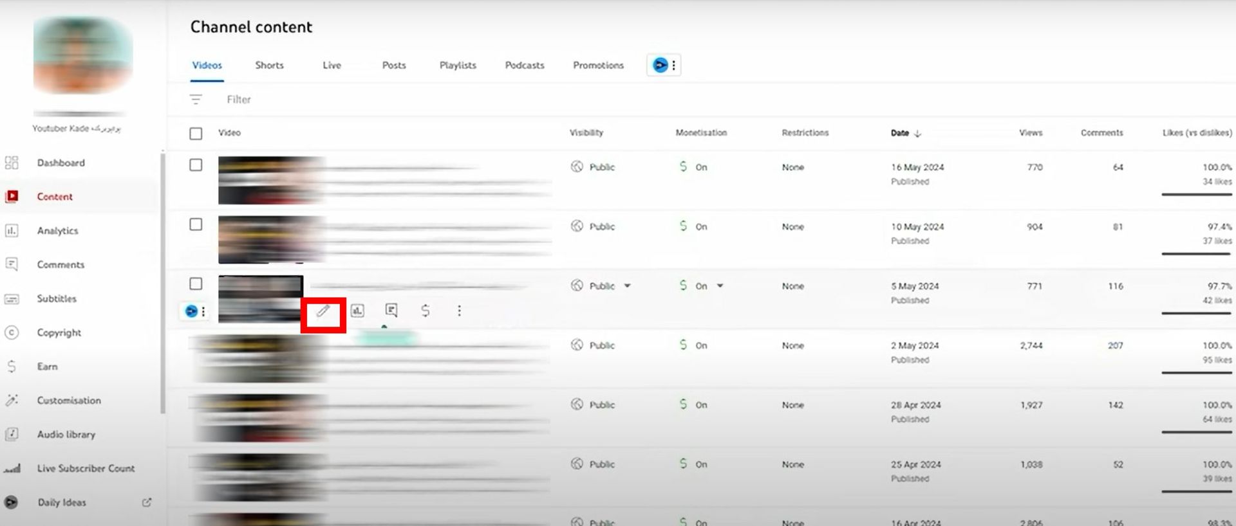Open Dashboard from the sidebar
Viewport: 1236px width, 526px height.
point(61,163)
